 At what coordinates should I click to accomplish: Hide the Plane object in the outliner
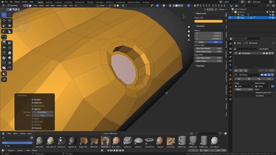point(270,18)
